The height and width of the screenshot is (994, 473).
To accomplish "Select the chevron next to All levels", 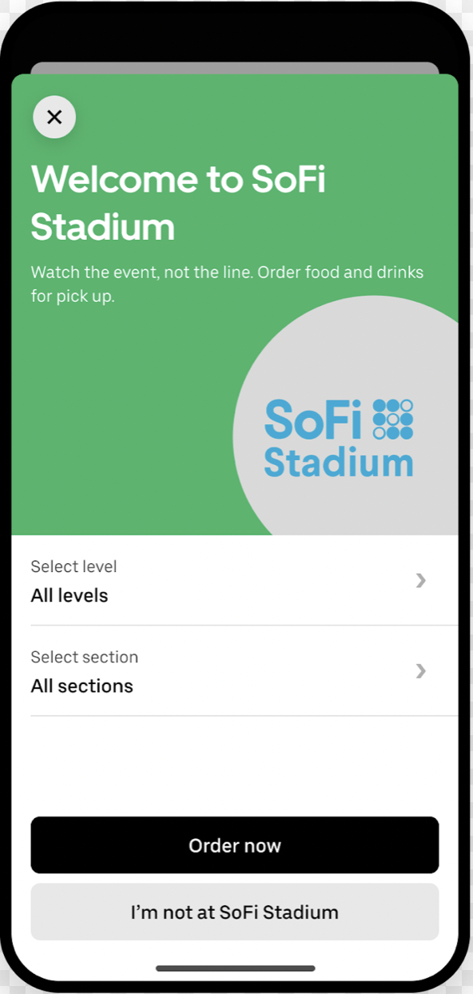I will pos(420,581).
